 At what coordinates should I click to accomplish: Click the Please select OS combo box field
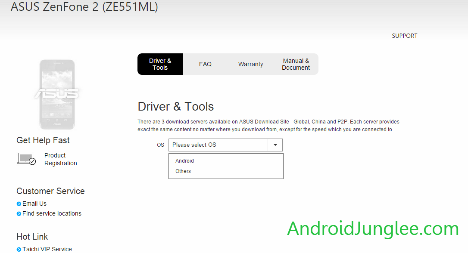tap(225, 145)
